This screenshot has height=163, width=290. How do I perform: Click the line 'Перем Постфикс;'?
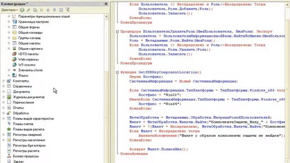[146, 77]
